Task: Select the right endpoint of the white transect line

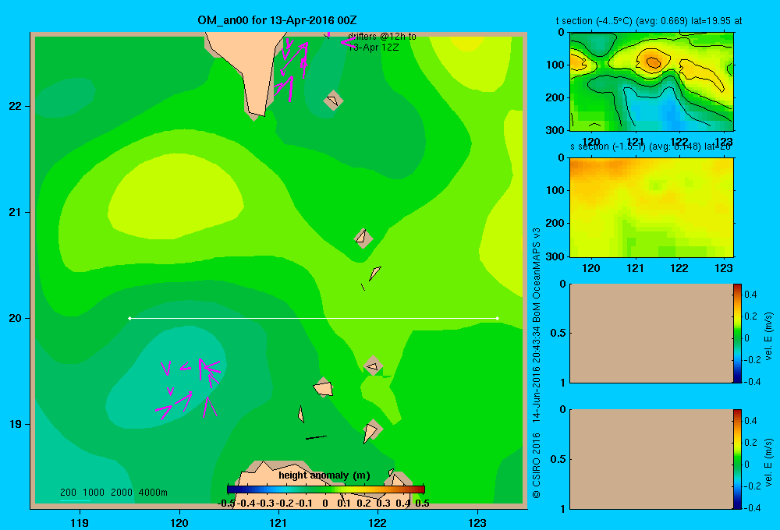Action: [x=498, y=318]
